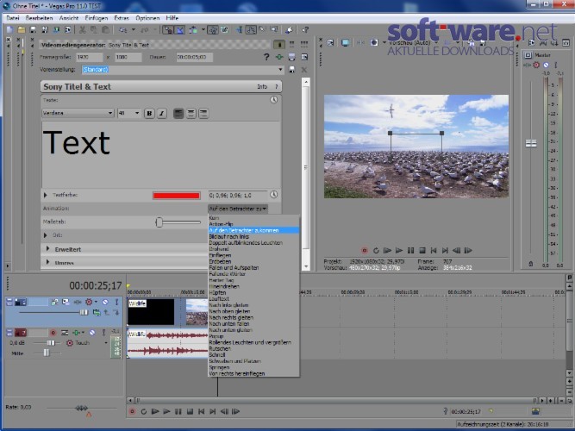Select 'Erdbeben' animation from the list
Image resolution: width=575 pixels, height=431 pixels.
[220, 261]
